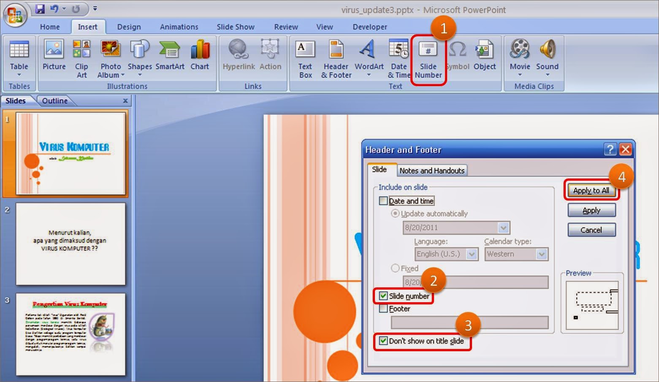Enable the Date and time checkbox
This screenshot has height=382, width=659.
pos(383,201)
